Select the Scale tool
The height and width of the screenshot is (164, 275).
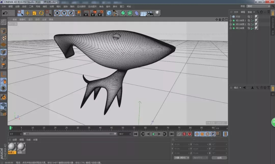pyautogui.click(x=34, y=13)
